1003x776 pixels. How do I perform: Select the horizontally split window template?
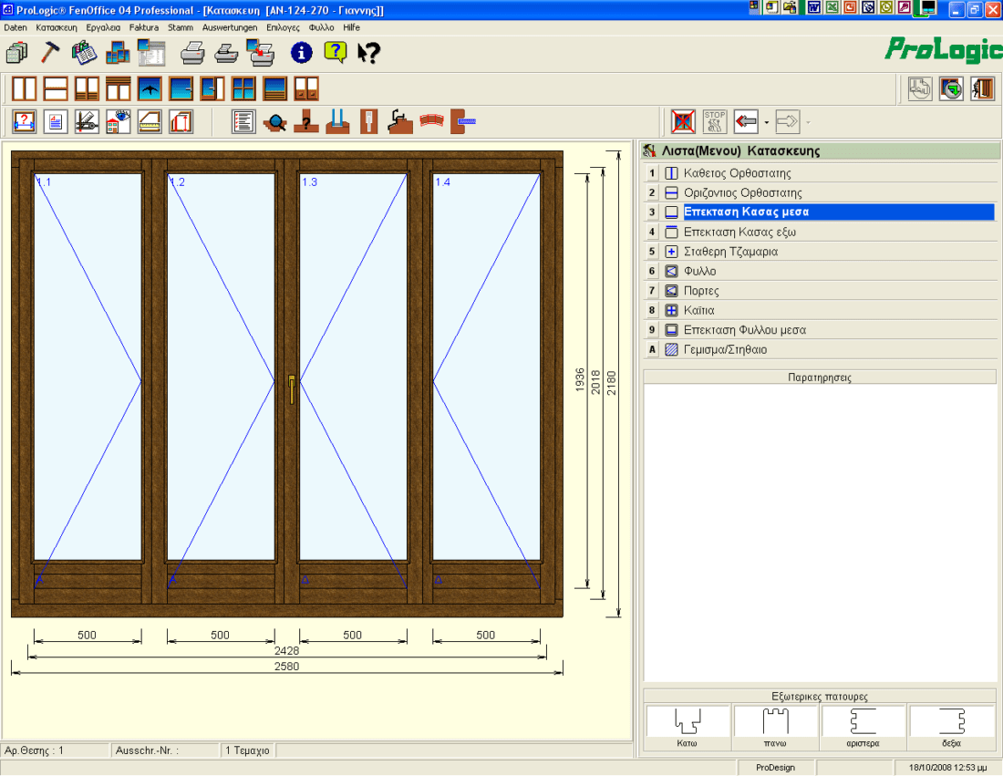point(56,89)
